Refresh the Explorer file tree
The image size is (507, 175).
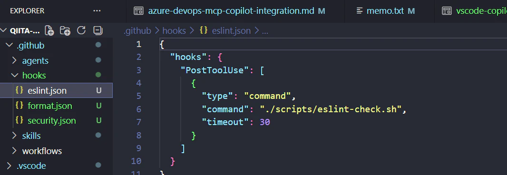81,30
